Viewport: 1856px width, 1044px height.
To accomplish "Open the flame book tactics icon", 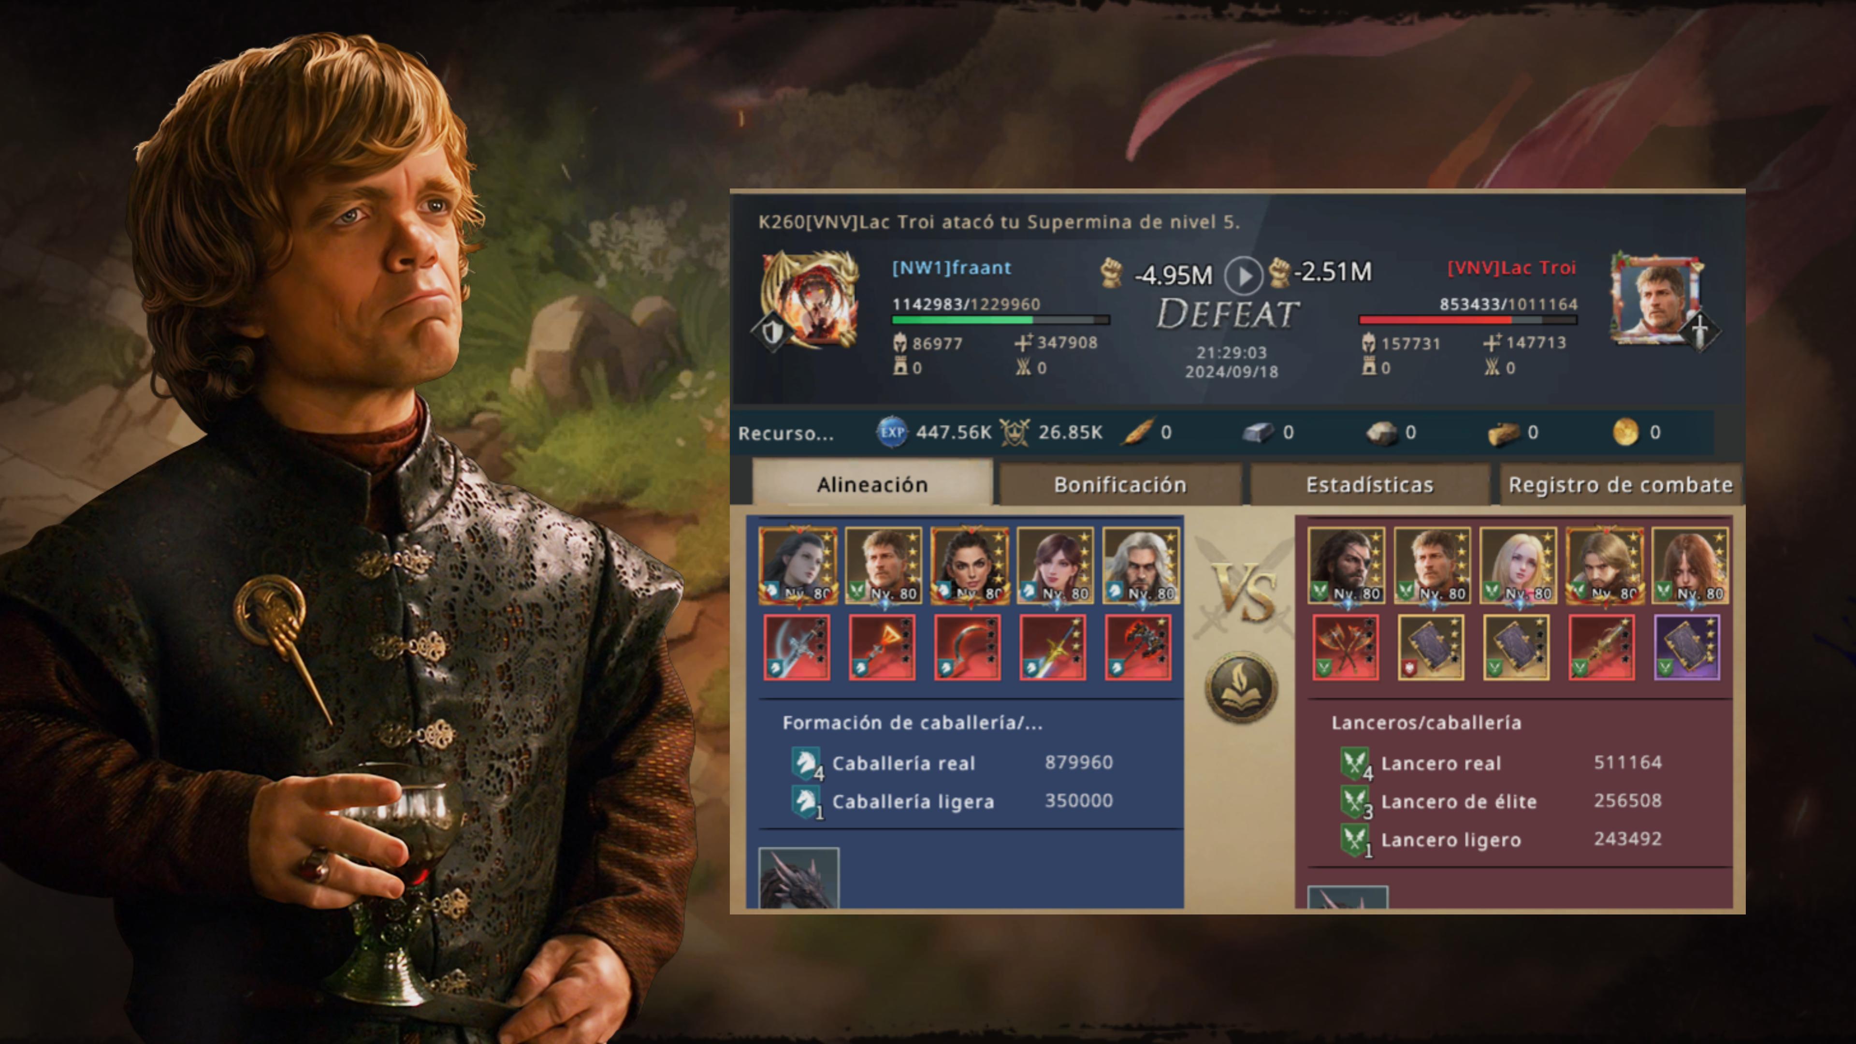I will coord(1241,687).
